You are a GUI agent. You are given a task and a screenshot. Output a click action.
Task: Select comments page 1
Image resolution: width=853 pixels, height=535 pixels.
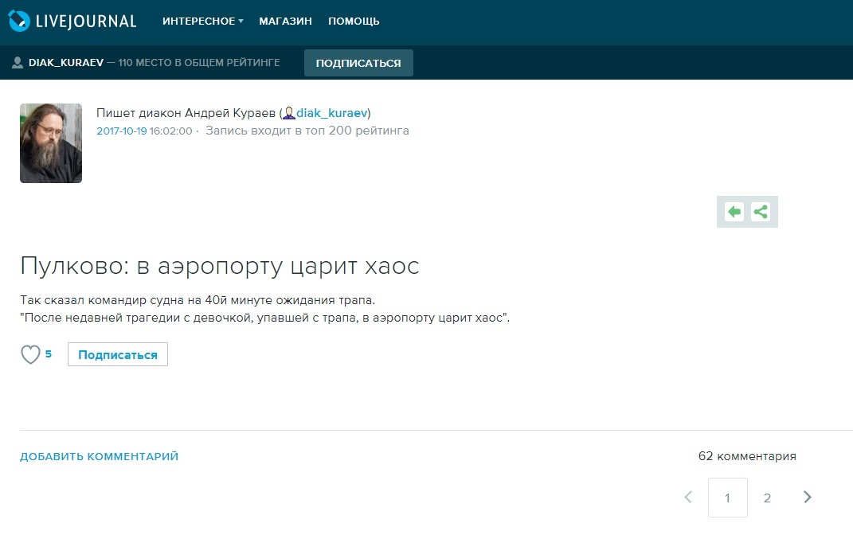[x=728, y=498]
